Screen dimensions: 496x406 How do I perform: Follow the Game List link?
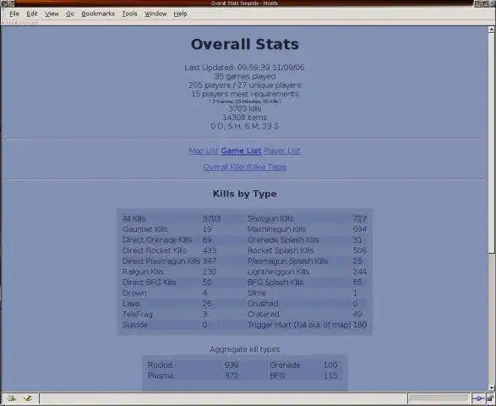pos(241,151)
